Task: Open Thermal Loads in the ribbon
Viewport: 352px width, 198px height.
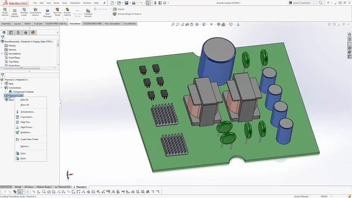Action: point(24,12)
